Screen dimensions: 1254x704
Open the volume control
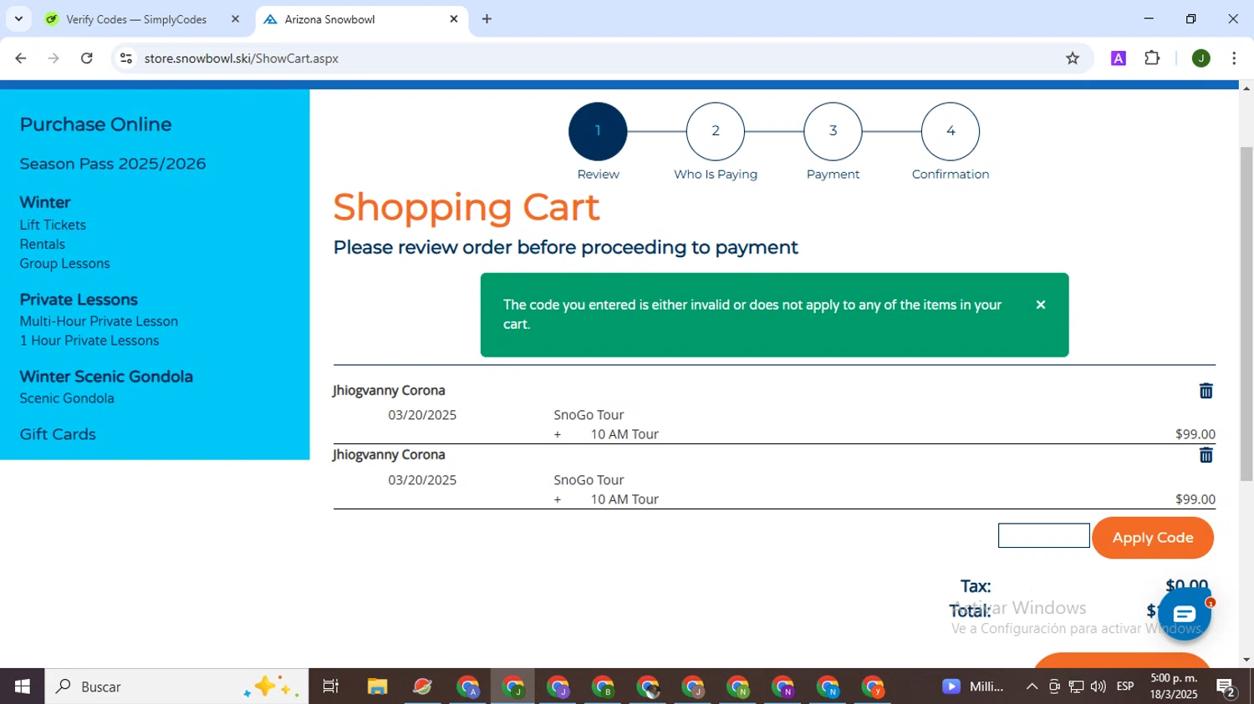coord(1098,686)
